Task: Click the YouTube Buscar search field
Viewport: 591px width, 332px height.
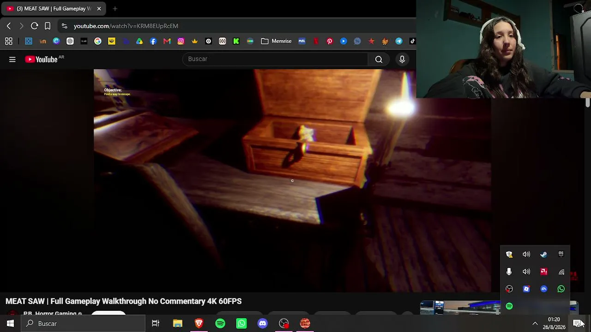Action: pyautogui.click(x=275, y=59)
